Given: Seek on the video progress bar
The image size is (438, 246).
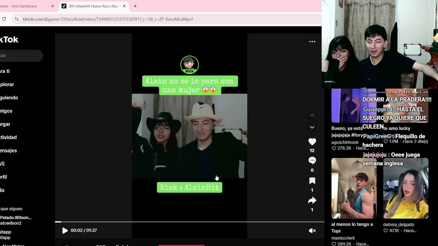Looking at the screenshot, I should click(190, 222).
